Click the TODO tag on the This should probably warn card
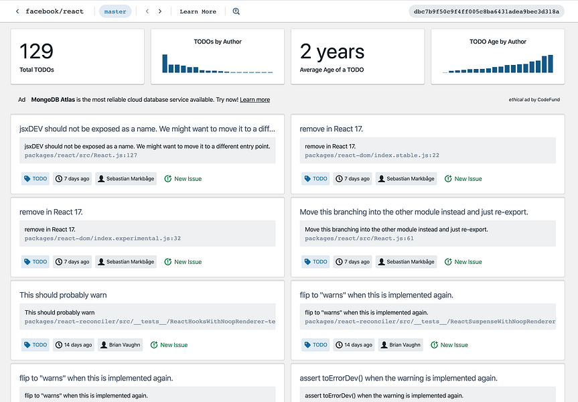The image size is (578, 402). point(35,345)
